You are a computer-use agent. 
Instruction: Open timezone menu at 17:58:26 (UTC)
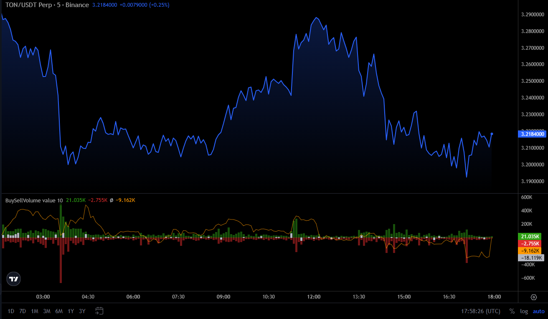480,311
